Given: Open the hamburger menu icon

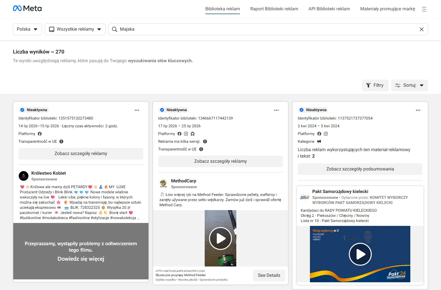Looking at the screenshot, I should [x=424, y=9].
